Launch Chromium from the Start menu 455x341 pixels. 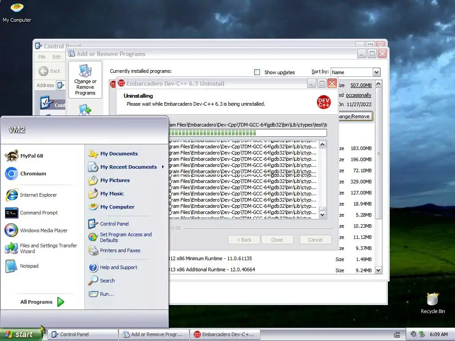[26, 174]
